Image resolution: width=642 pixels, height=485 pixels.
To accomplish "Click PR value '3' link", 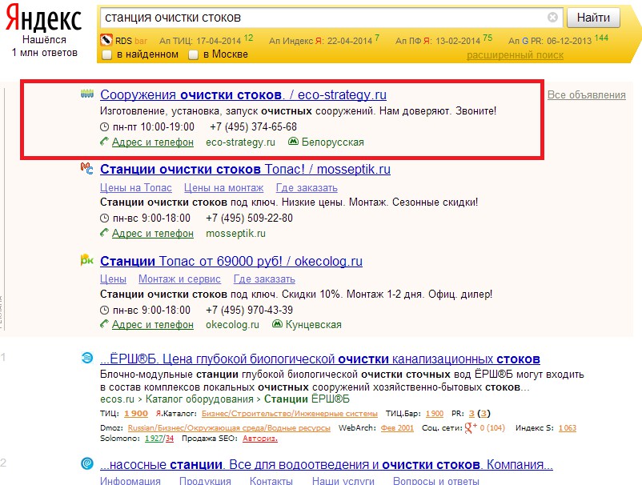I will click(x=471, y=414).
